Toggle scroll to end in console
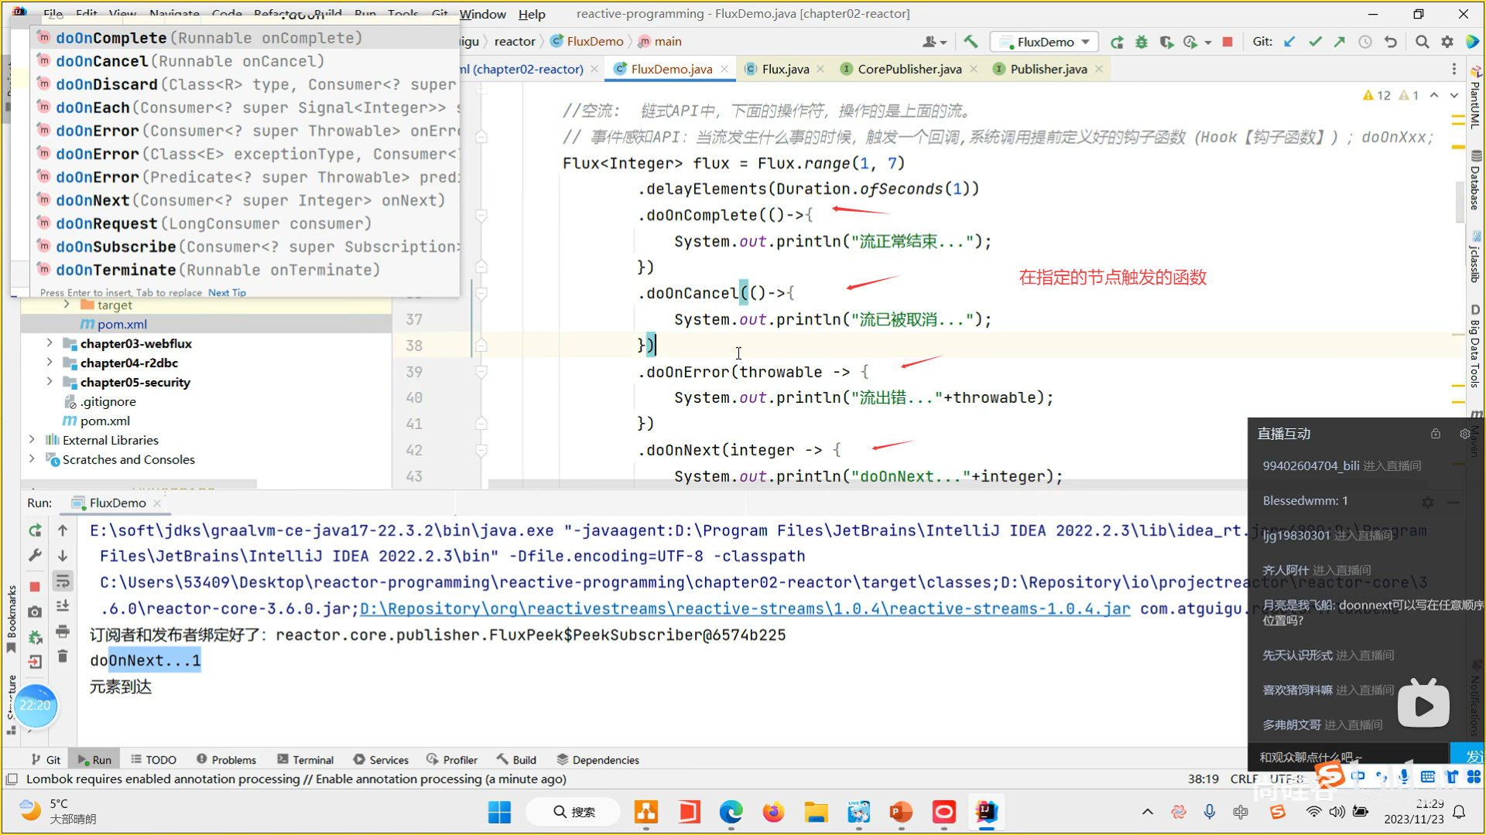The height and width of the screenshot is (835, 1486). (x=63, y=606)
